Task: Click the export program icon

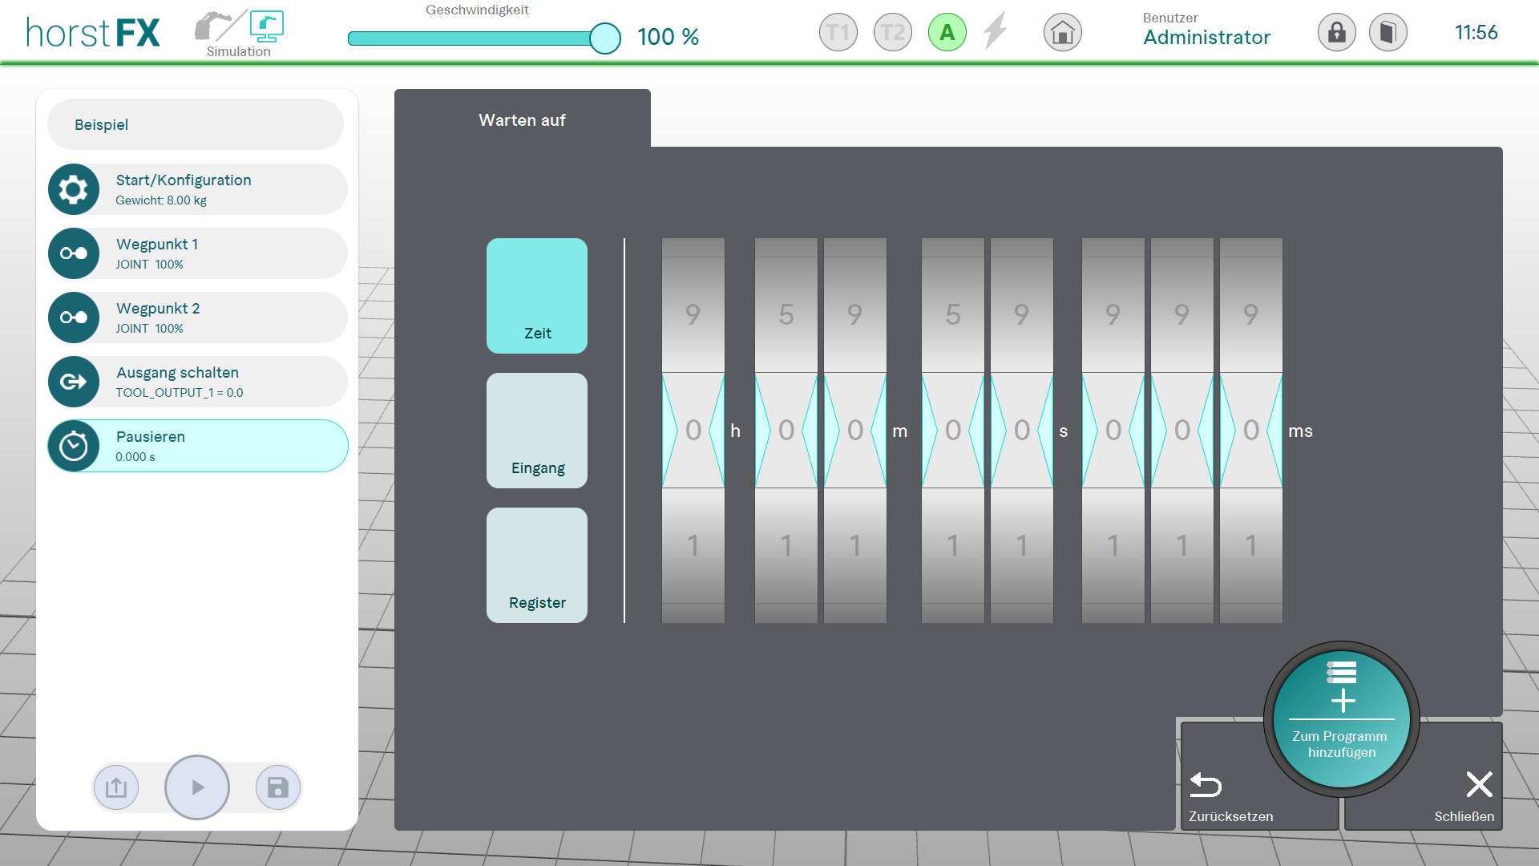Action: pos(116,787)
